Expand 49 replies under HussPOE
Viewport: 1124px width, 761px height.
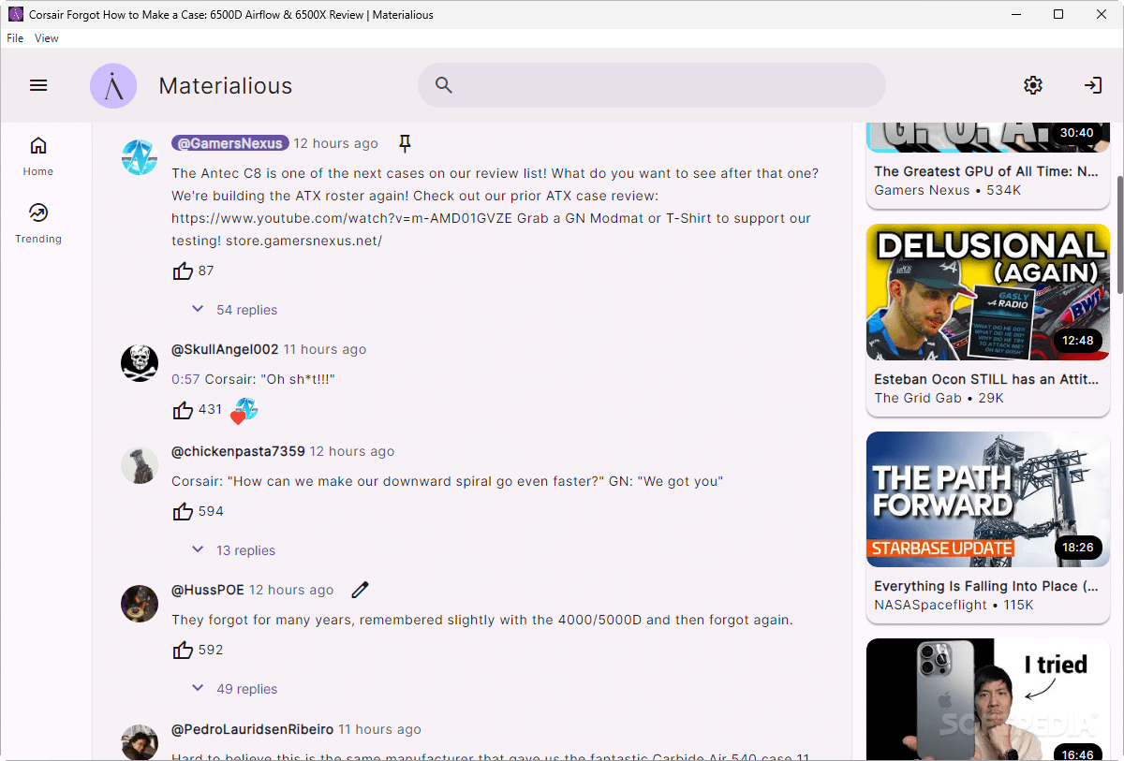[234, 689]
